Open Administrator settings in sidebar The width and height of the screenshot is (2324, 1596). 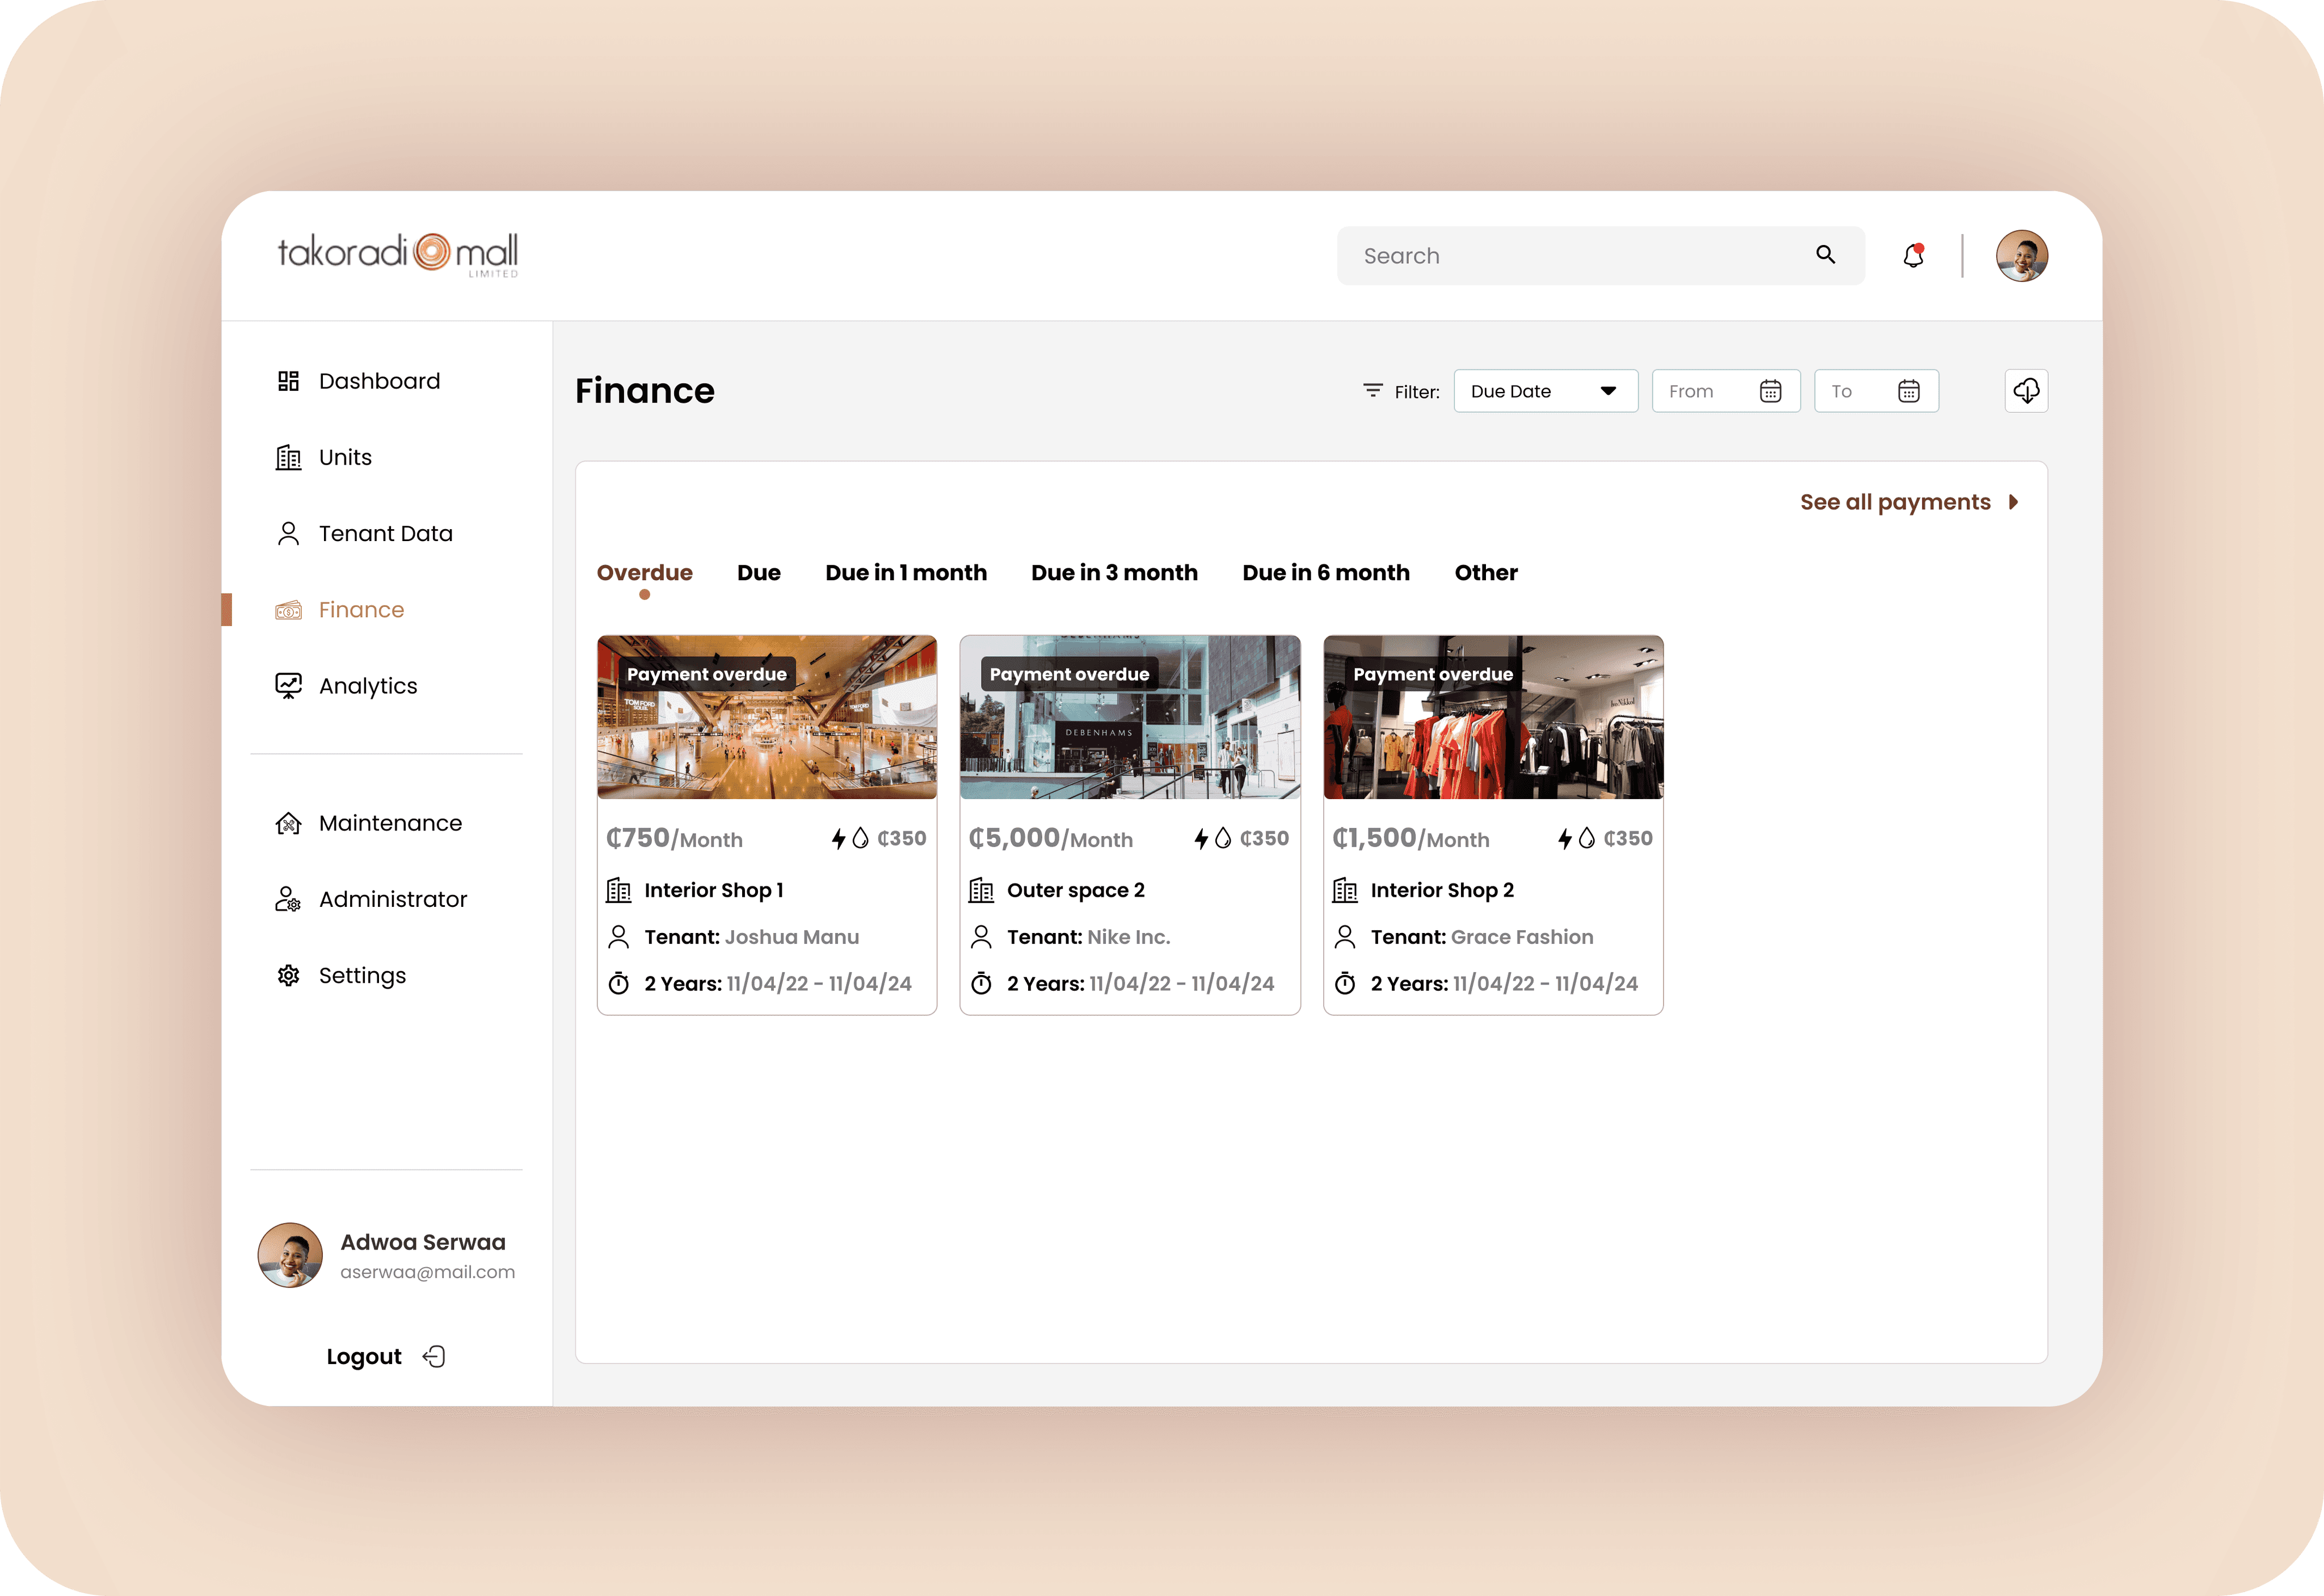click(x=392, y=899)
